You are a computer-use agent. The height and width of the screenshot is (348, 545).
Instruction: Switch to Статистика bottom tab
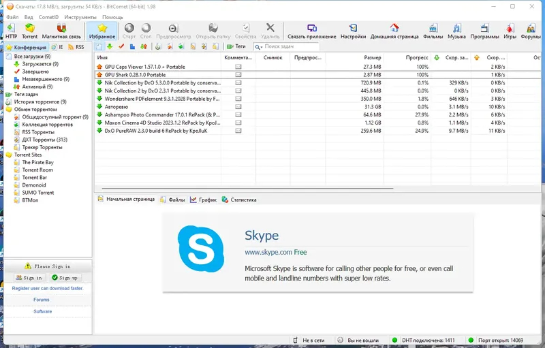pos(239,200)
